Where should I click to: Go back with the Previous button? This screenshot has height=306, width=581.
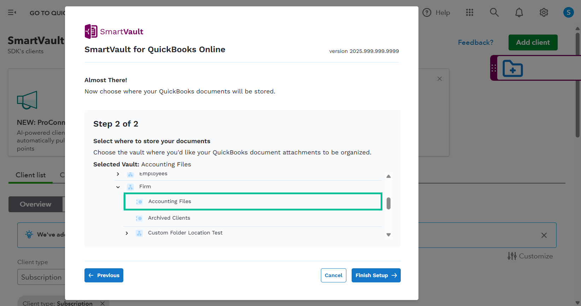point(104,275)
